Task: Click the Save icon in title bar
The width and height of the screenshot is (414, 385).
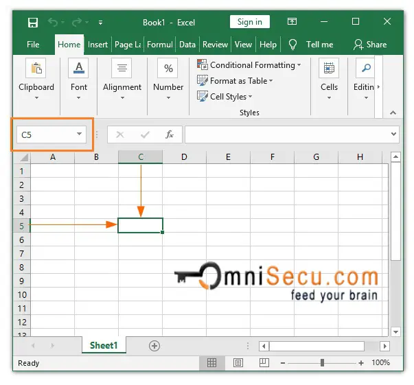Action: [33, 23]
